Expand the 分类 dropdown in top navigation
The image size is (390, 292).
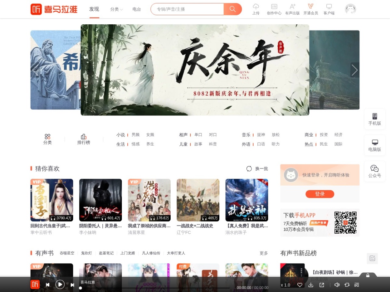tap(116, 9)
